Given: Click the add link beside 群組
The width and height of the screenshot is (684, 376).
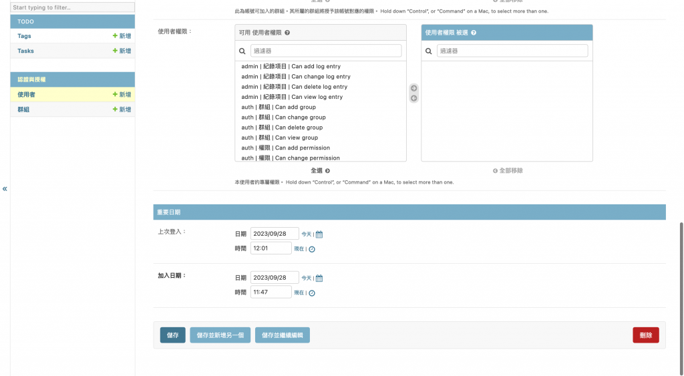Looking at the screenshot, I should click(122, 109).
